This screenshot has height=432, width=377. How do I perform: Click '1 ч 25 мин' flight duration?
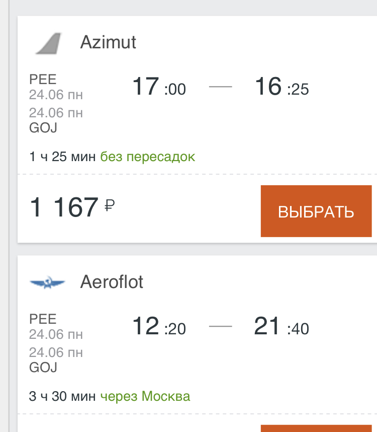[62, 157]
